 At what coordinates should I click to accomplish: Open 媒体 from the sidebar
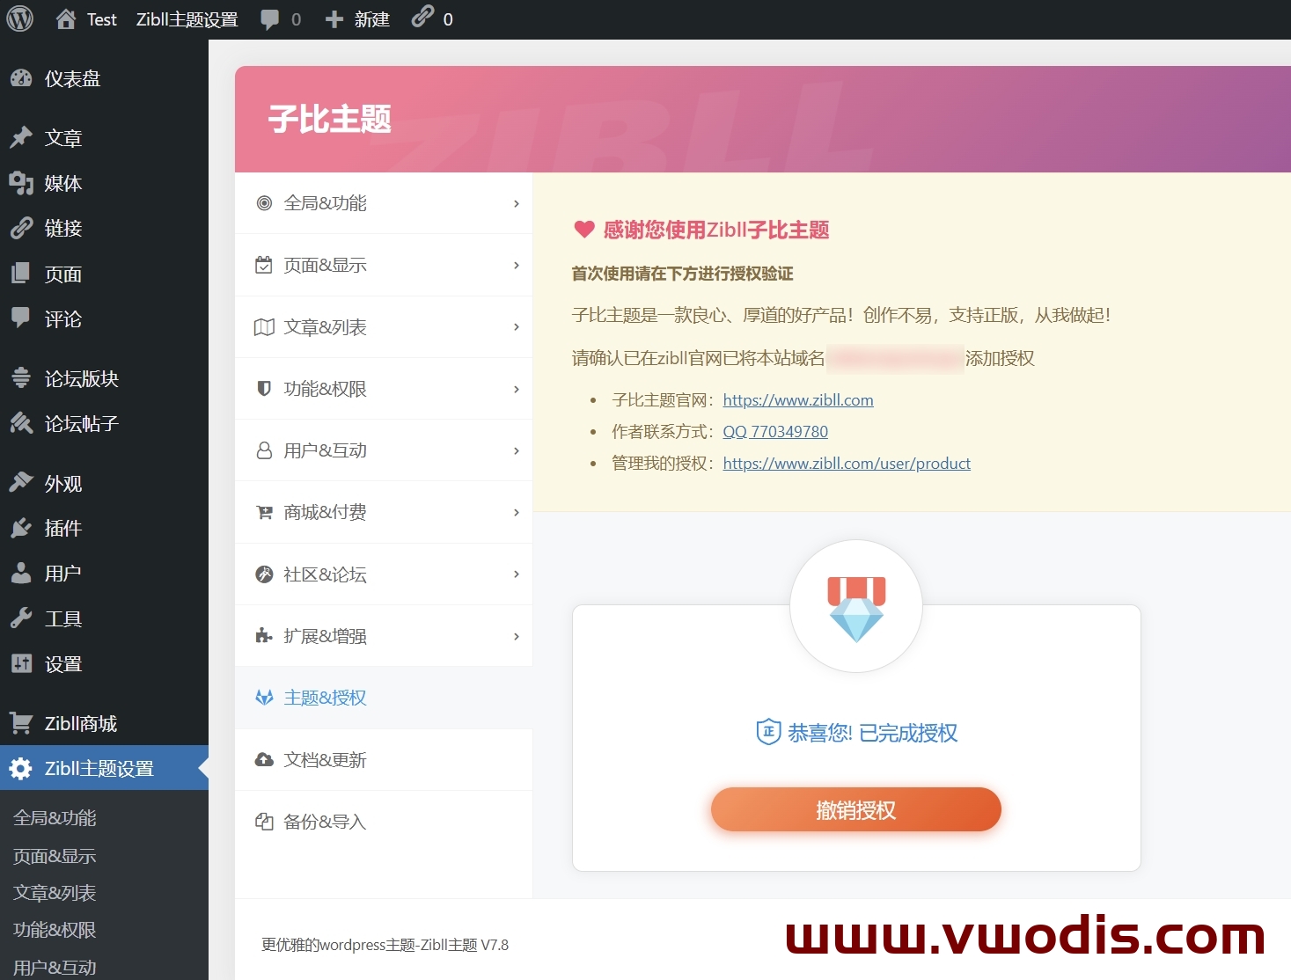pyautogui.click(x=62, y=183)
